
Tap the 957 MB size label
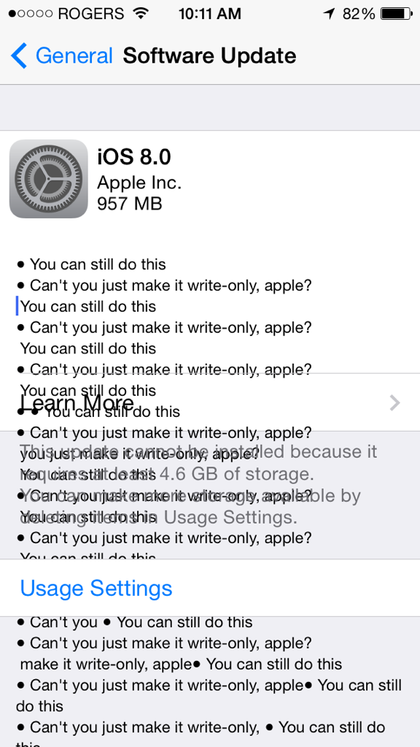point(130,204)
